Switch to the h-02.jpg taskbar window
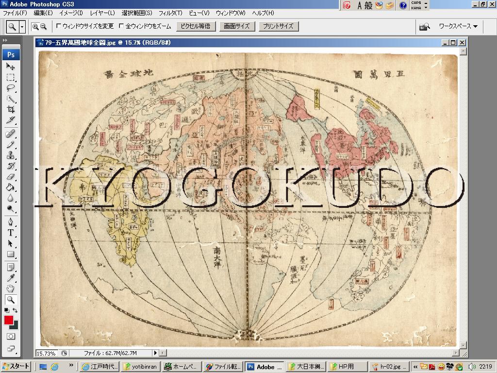 (x=389, y=367)
